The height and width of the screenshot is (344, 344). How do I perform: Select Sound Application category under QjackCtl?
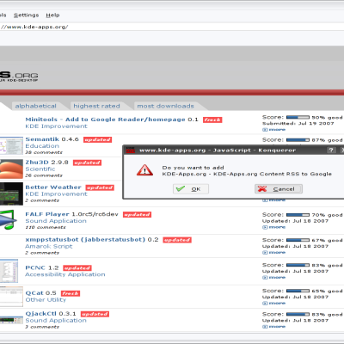point(56,321)
